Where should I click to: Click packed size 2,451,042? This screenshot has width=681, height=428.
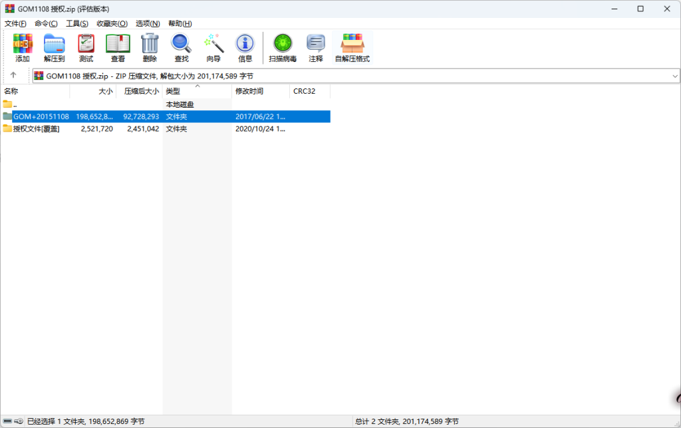pos(143,129)
